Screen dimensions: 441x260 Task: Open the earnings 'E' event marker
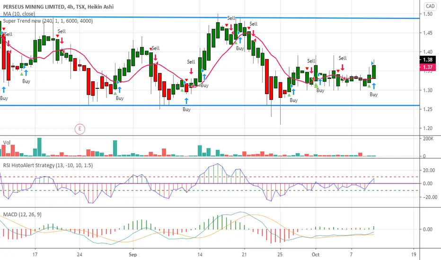click(x=80, y=129)
